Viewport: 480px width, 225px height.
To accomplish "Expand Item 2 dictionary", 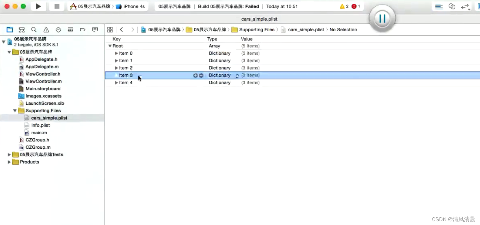I will point(116,68).
